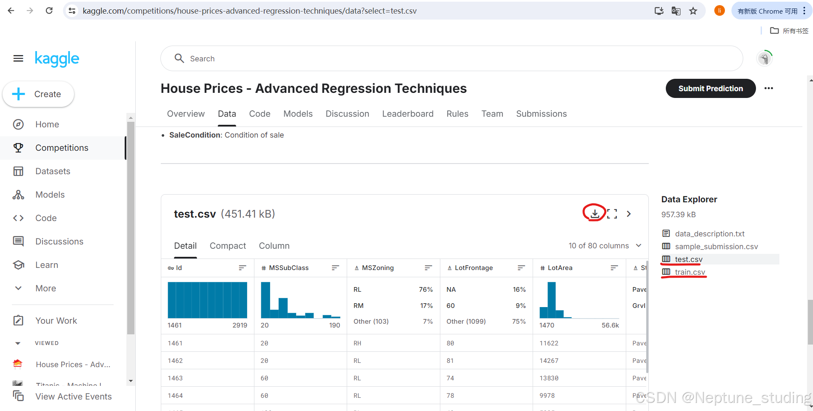Viewport: 813px width, 411px height.
Task: Sort the MSZoning column using its icon
Action: pyautogui.click(x=428, y=267)
